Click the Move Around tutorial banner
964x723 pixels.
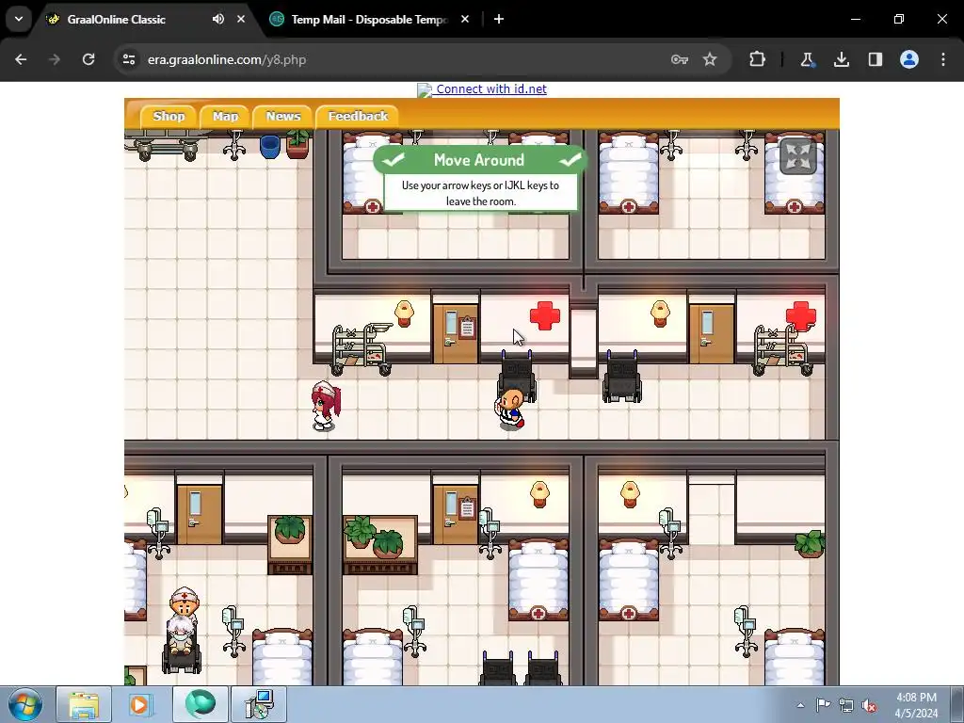pyautogui.click(x=480, y=178)
